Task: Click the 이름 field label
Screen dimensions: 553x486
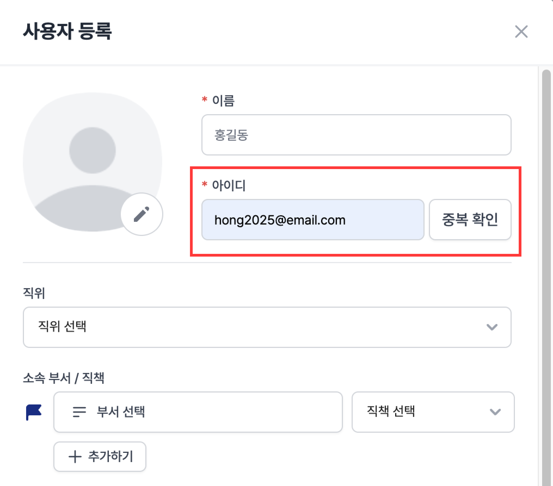Action: 223,101
